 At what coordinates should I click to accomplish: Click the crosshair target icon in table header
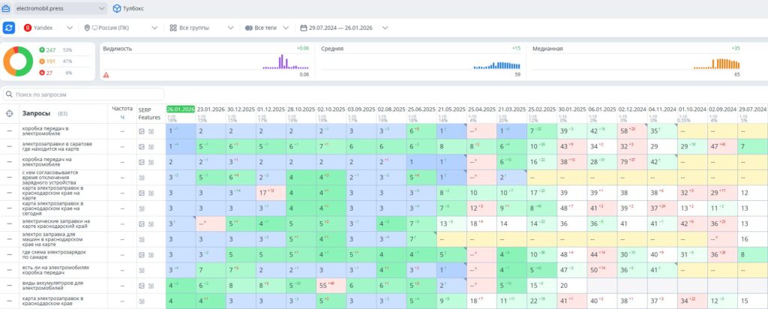click(9, 113)
